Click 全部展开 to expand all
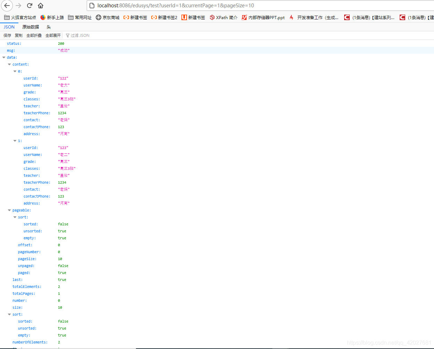The image size is (434, 349). [53, 35]
